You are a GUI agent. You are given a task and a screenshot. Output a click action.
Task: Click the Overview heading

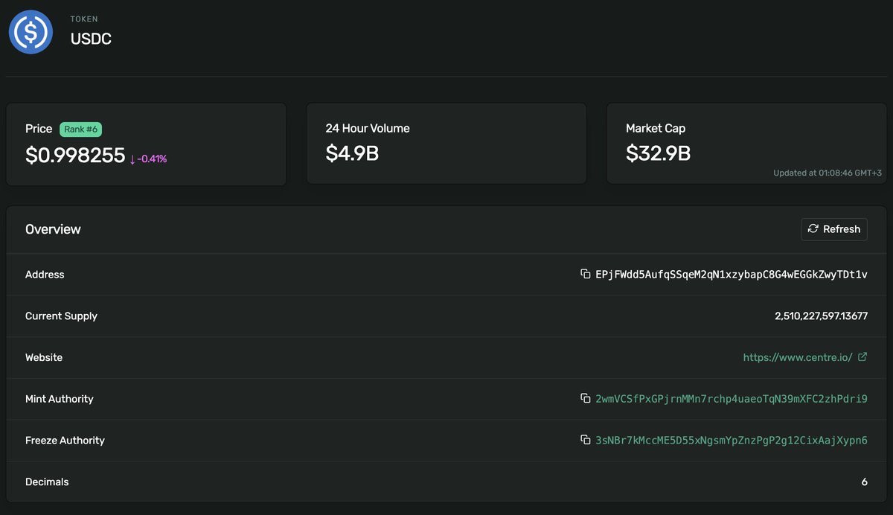53,229
